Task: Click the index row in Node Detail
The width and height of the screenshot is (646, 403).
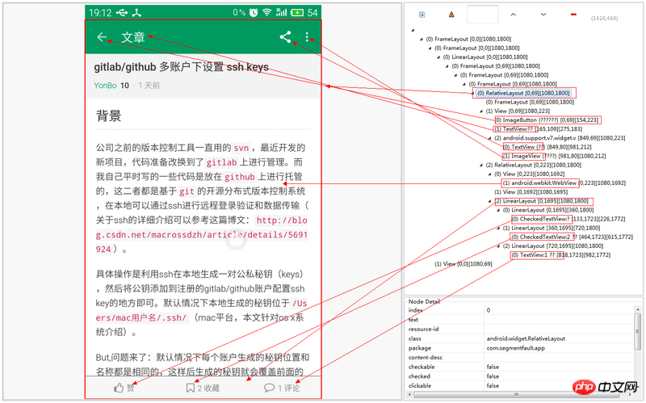Action: (x=520, y=310)
